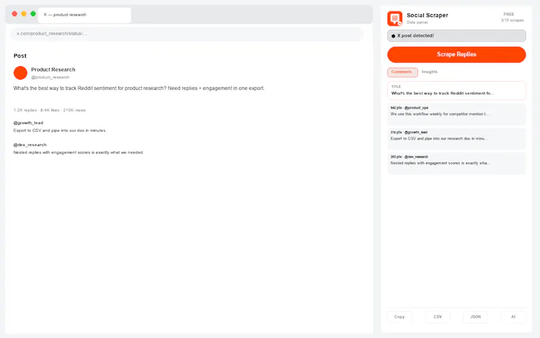Click 'Nested replies with engagement scores' reply text
The width and height of the screenshot is (540, 338).
point(78,153)
